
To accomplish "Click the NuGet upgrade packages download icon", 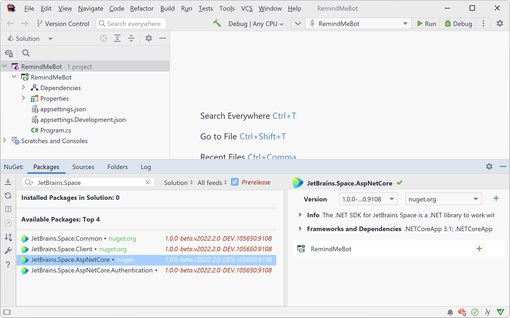I will tap(8, 182).
